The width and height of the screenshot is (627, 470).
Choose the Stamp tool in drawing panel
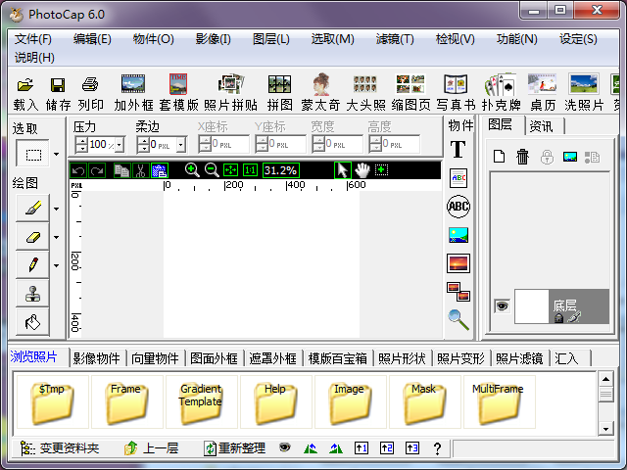(x=33, y=293)
